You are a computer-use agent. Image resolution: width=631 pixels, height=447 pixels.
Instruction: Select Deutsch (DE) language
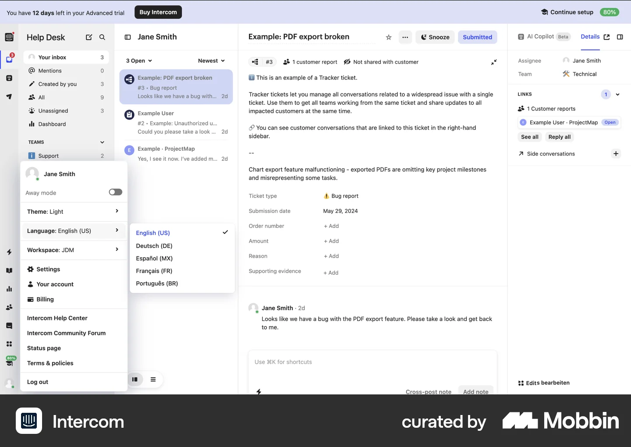pos(182,246)
